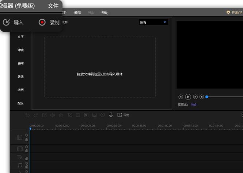Click the pencil edit icon in toolbar
The image size is (243, 173).
coord(44,115)
